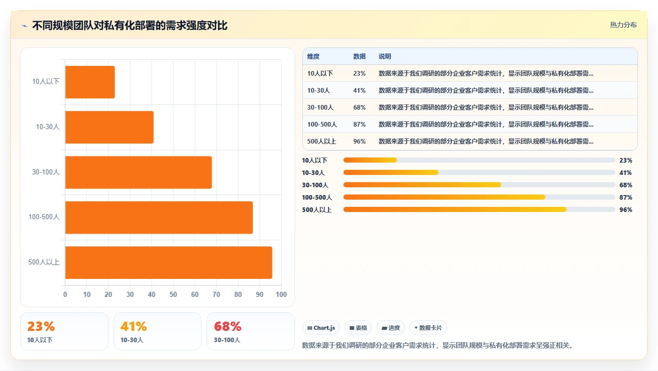Viewport: 658px width, 371px height.
Task: Select the 数据卡片 tag chip
Action: tap(428, 328)
